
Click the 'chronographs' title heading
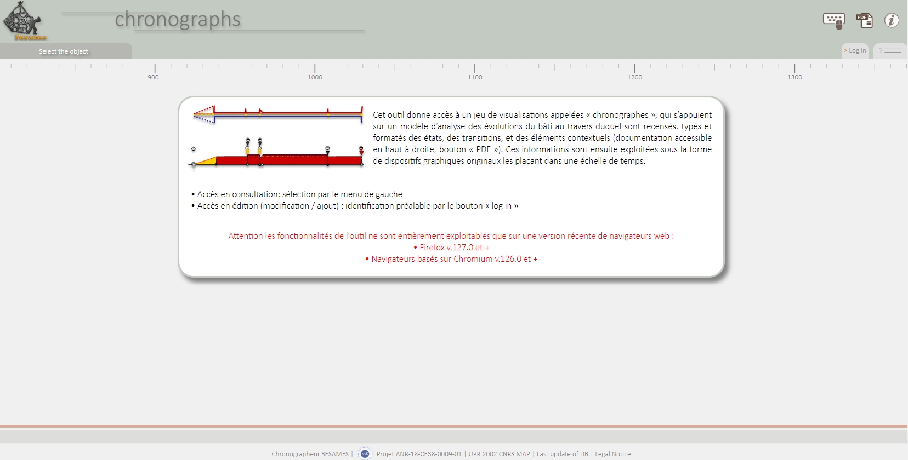(x=178, y=19)
